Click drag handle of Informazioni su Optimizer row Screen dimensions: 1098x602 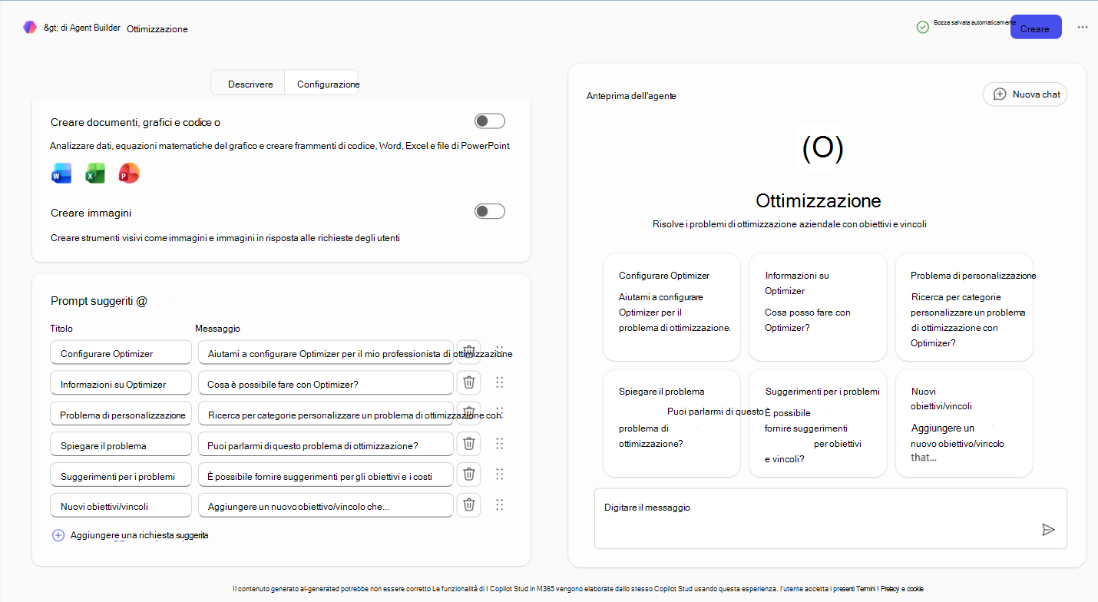499,382
